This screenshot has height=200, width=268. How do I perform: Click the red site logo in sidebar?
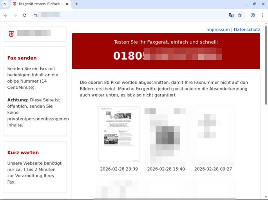point(11,34)
